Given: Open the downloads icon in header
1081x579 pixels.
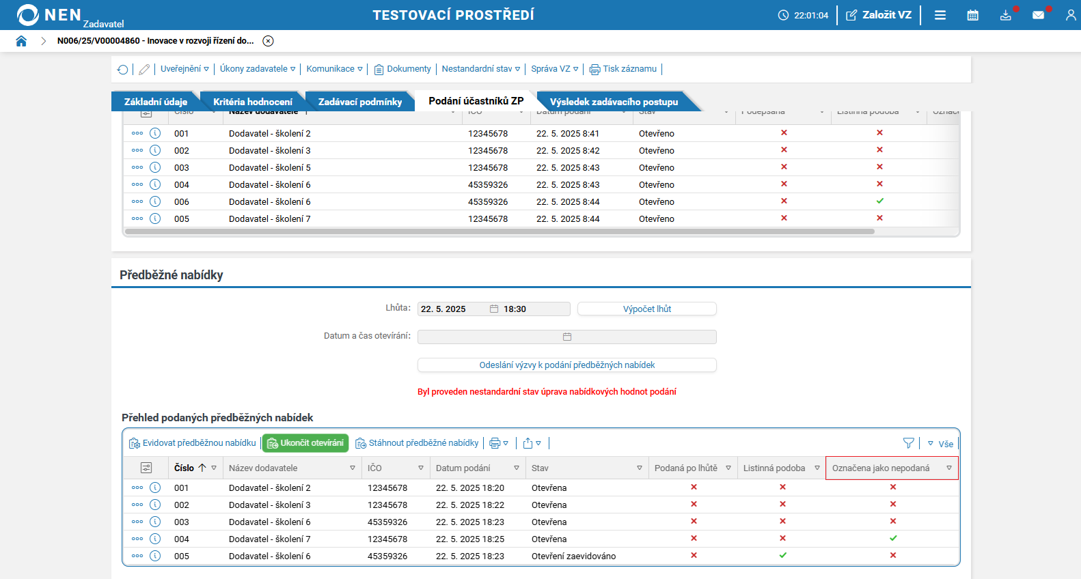Looking at the screenshot, I should [1006, 15].
